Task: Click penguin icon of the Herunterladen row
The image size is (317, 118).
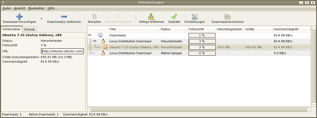Action: pyautogui.click(x=103, y=41)
